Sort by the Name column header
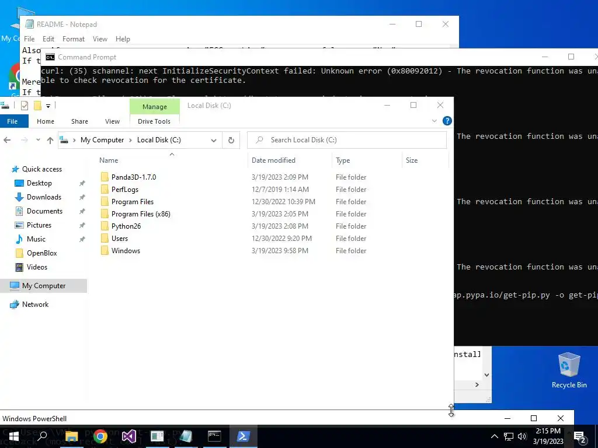This screenshot has height=448, width=598. [x=109, y=160]
